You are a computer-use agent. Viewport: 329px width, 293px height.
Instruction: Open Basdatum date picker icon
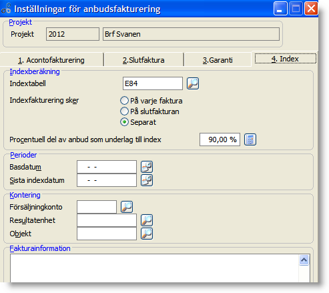147,167
